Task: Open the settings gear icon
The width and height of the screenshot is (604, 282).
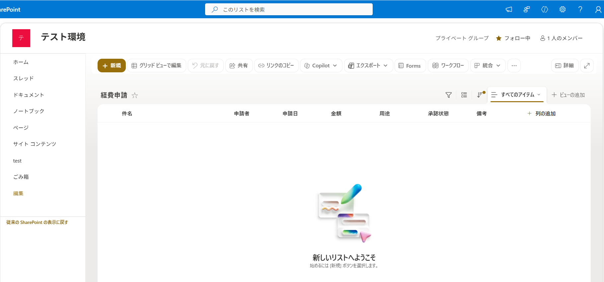Action: click(563, 9)
